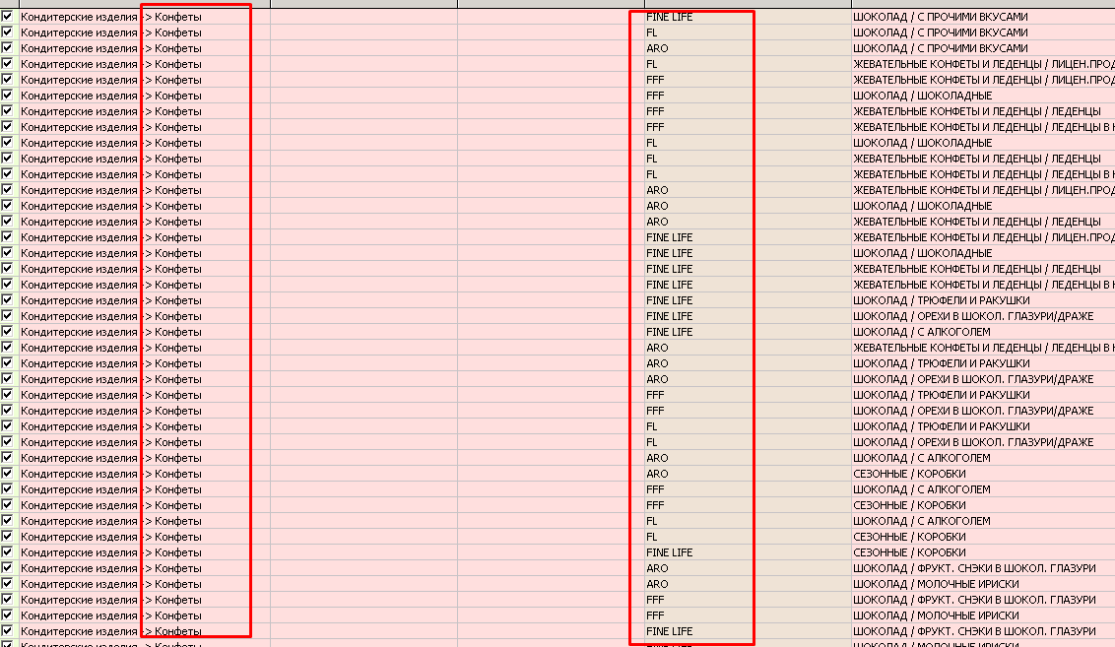Image resolution: width=1115 pixels, height=647 pixels.
Task: Uncheck the FL 'СЕЗОННЫЕ / КОРОБКИ' row checkbox
Action: click(7, 536)
